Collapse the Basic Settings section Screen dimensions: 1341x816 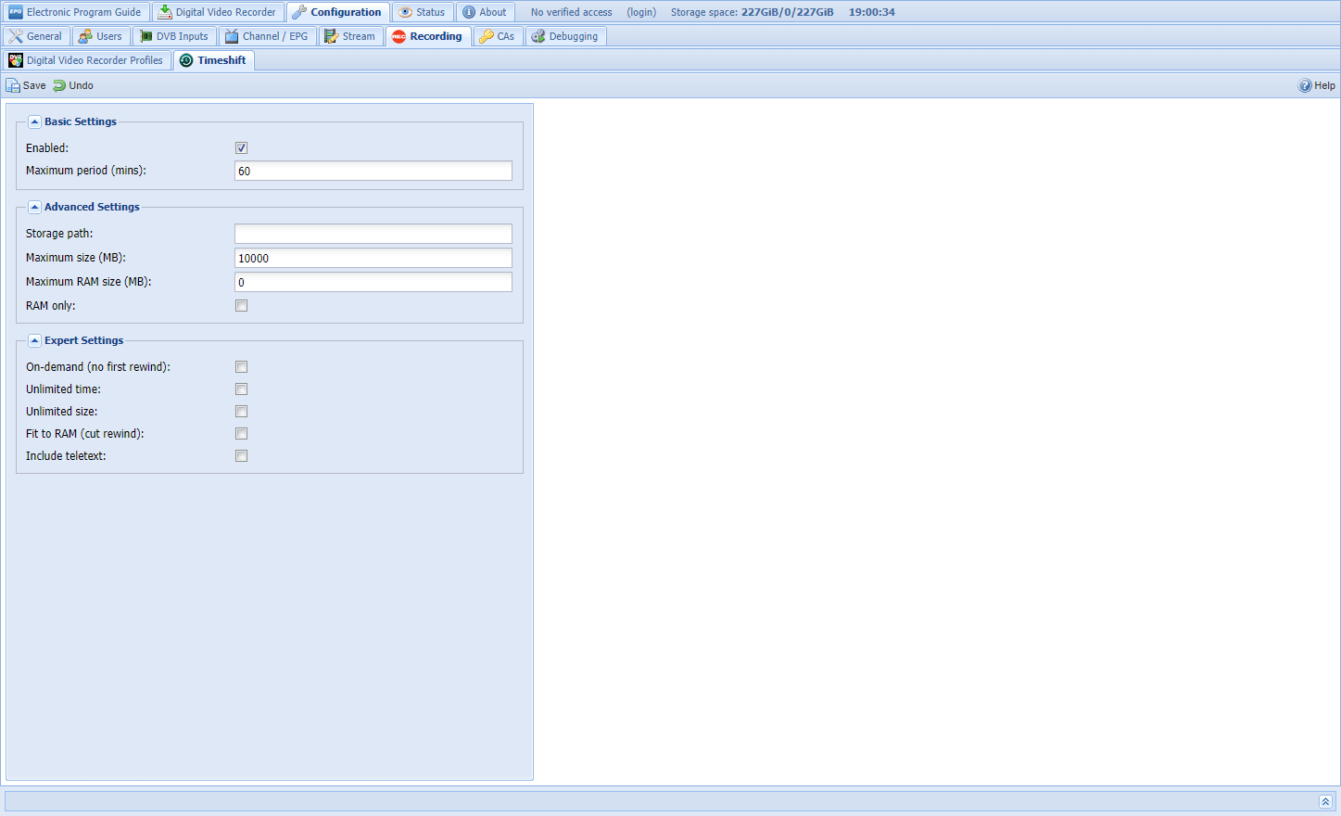(34, 121)
